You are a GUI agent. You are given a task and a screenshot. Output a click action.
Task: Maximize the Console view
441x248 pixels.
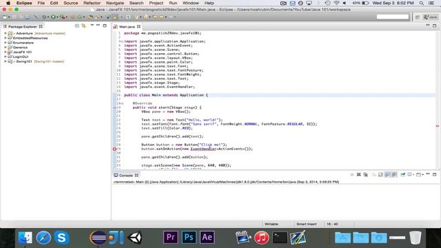click(x=435, y=174)
